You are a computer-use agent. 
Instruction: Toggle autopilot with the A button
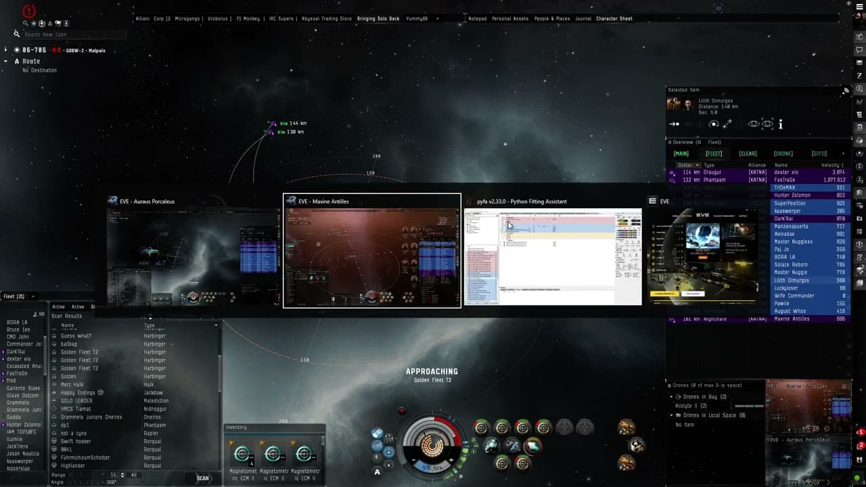point(378,472)
